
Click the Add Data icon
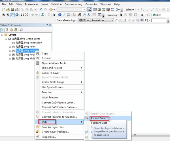click(51, 10)
